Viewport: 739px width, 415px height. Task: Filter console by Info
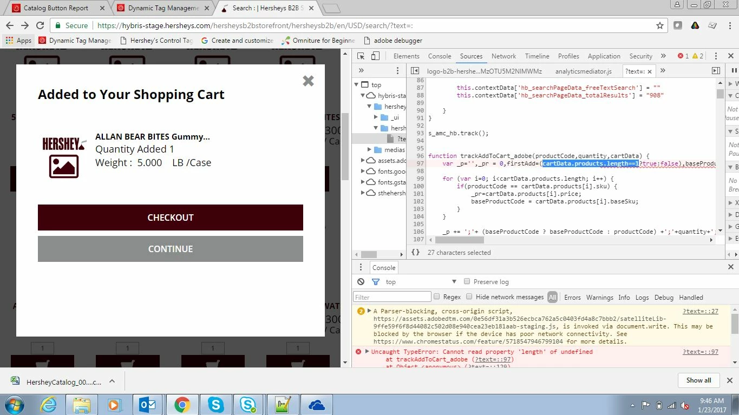pyautogui.click(x=624, y=297)
